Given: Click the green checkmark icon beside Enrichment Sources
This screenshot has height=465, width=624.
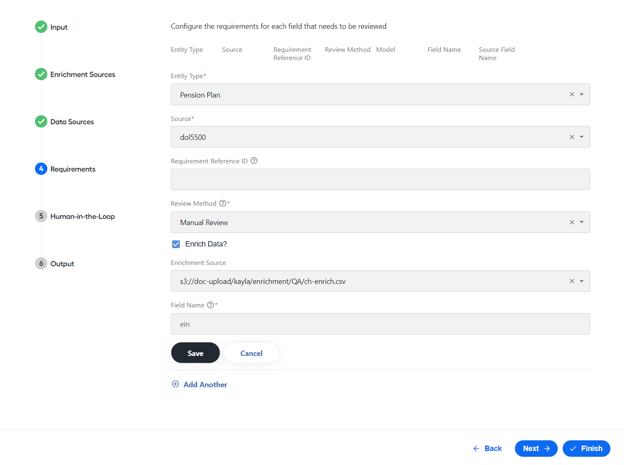Looking at the screenshot, I should tap(41, 74).
